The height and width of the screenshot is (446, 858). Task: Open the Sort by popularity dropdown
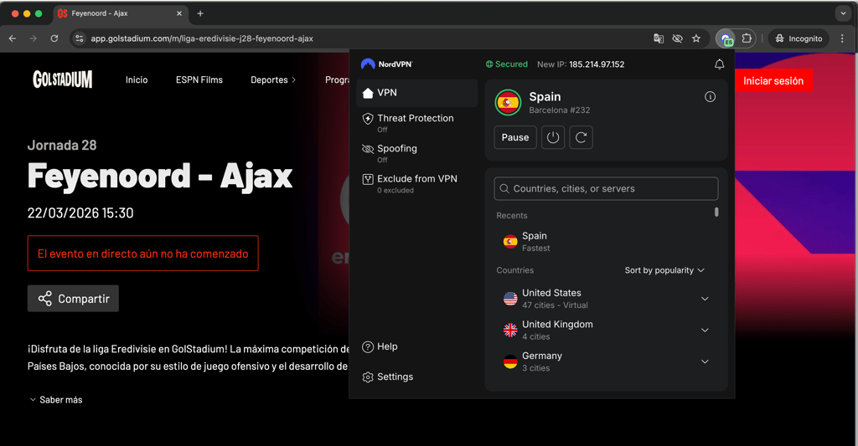pos(664,270)
